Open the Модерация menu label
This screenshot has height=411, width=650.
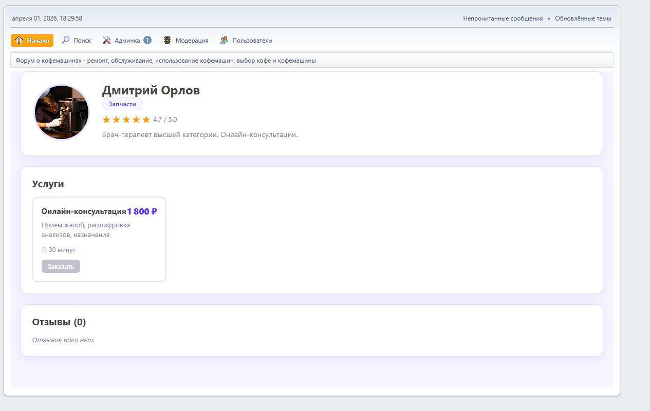[192, 41]
